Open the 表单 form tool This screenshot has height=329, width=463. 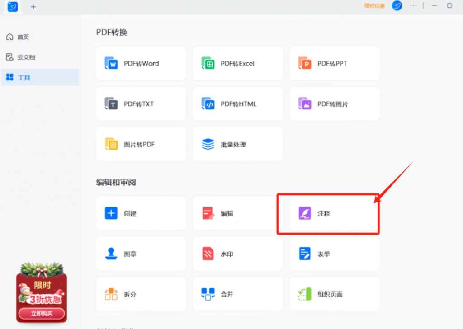tap(335, 254)
